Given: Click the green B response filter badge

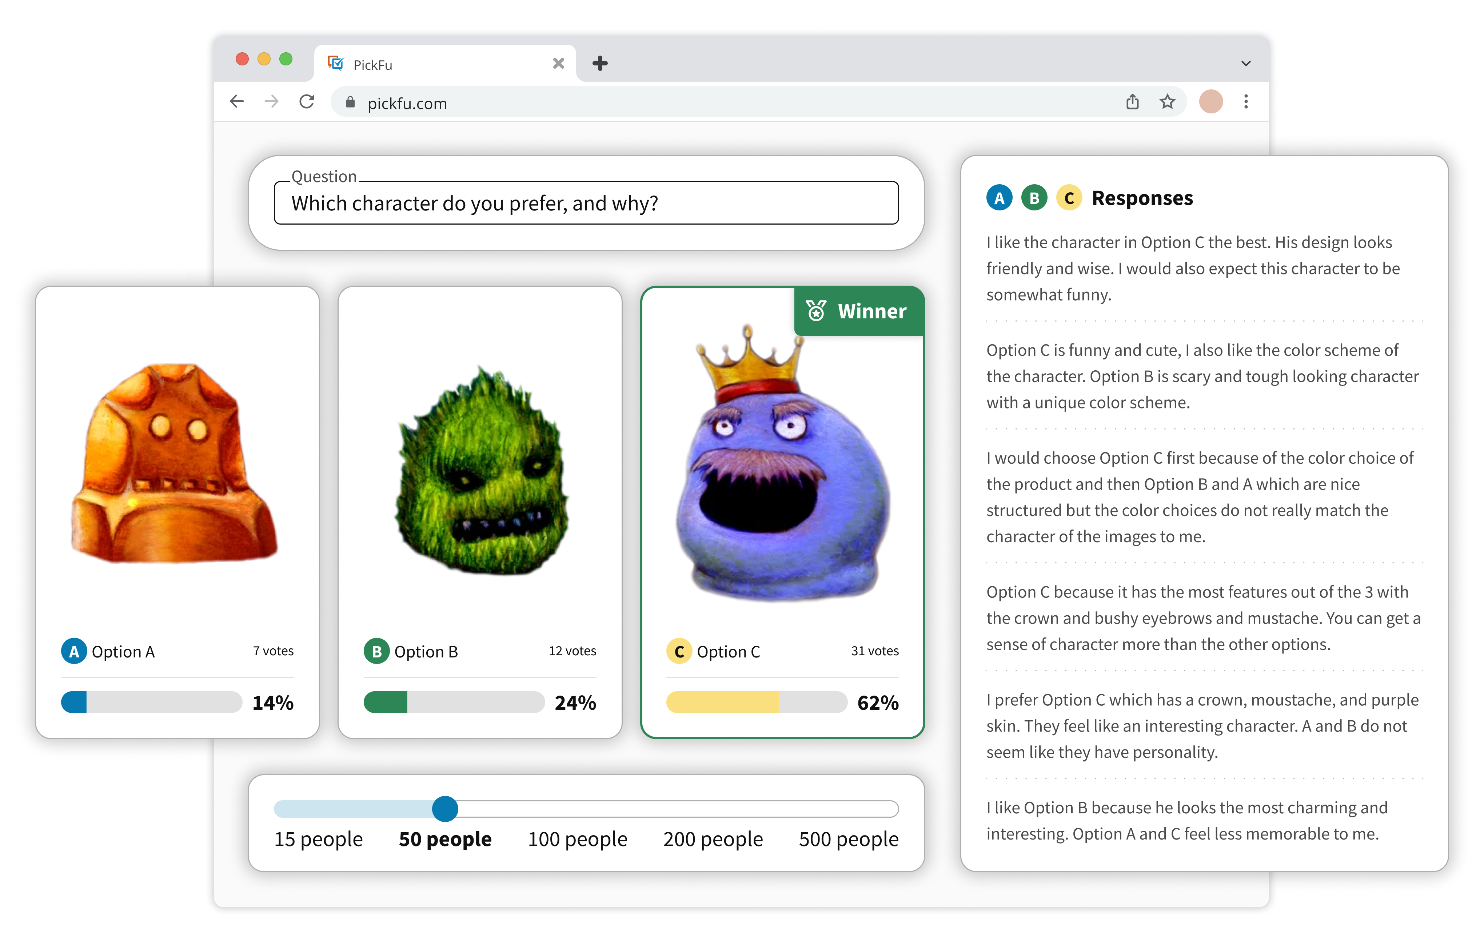Looking at the screenshot, I should pyautogui.click(x=1034, y=198).
